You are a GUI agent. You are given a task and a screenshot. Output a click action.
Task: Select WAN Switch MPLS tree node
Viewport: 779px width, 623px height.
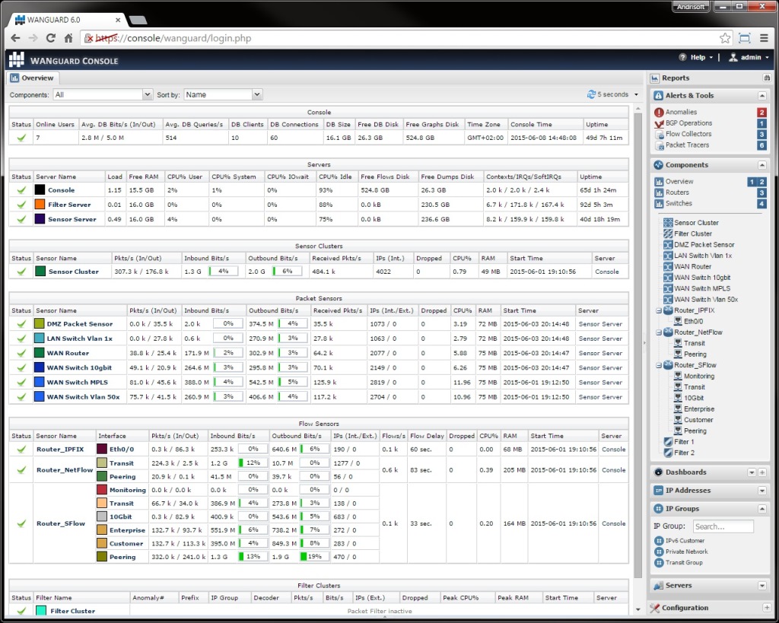(702, 288)
